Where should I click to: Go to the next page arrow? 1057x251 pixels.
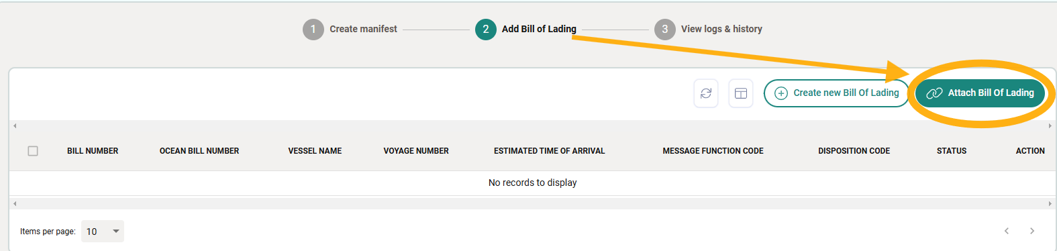click(x=1032, y=231)
